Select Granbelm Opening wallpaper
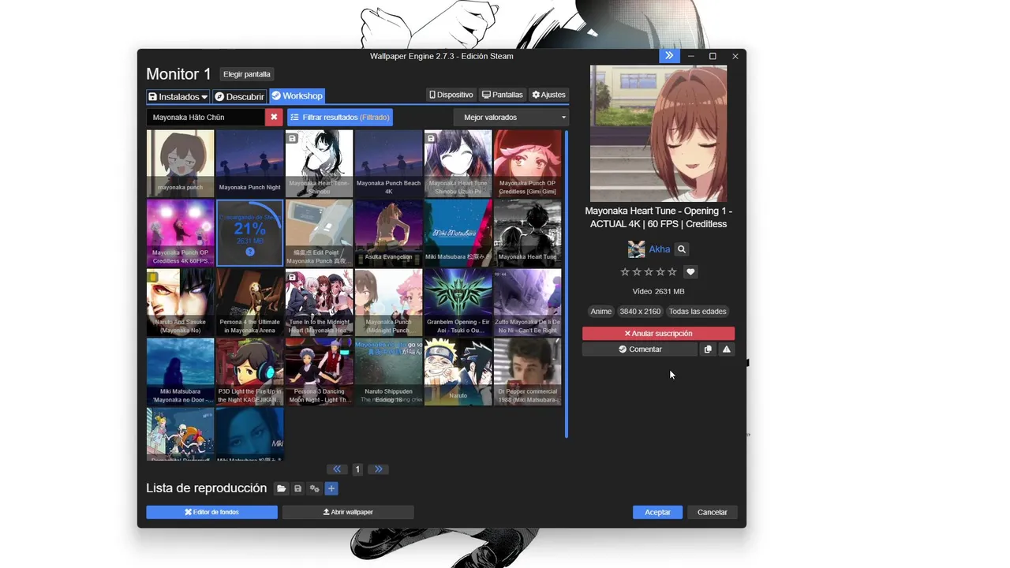This screenshot has height=568, width=1010. 458,302
